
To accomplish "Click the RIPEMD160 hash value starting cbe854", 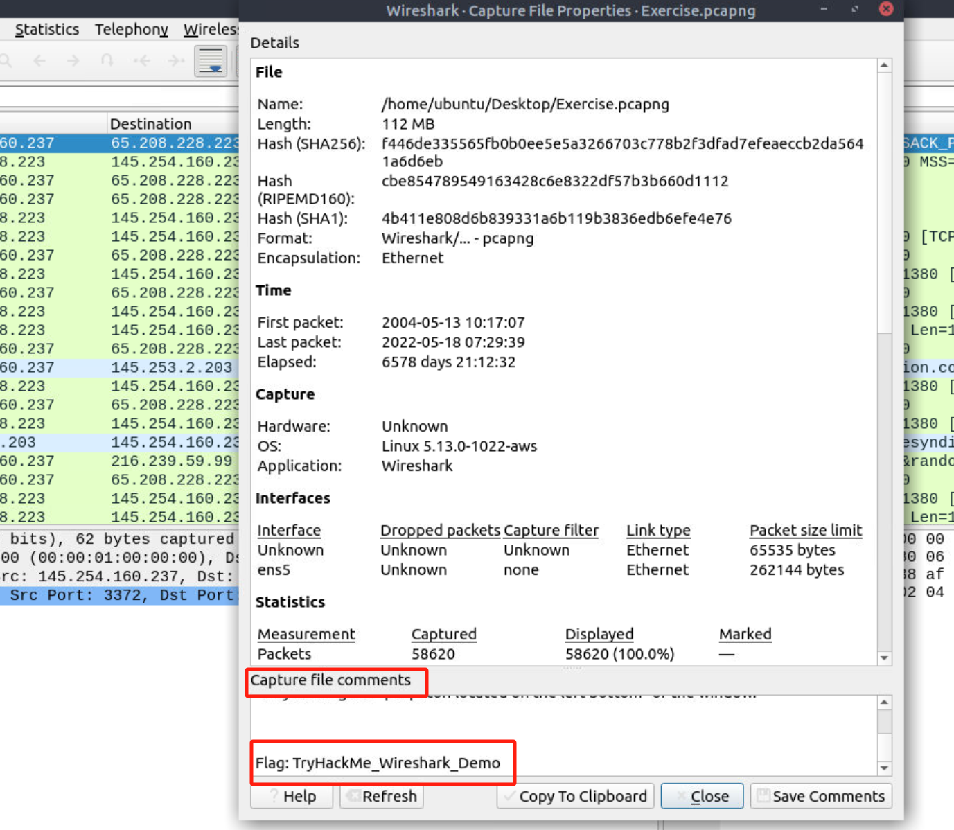I will coord(555,181).
